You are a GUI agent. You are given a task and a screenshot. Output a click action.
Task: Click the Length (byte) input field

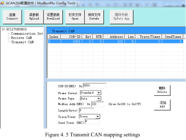tap(86, 110)
